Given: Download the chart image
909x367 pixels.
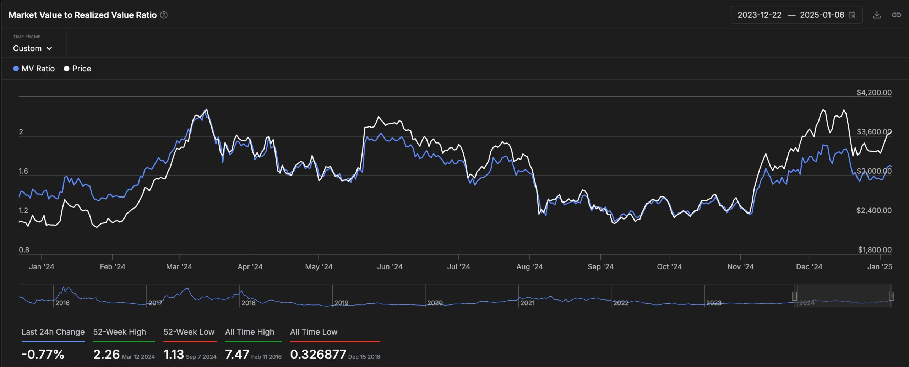Looking at the screenshot, I should coord(877,15).
